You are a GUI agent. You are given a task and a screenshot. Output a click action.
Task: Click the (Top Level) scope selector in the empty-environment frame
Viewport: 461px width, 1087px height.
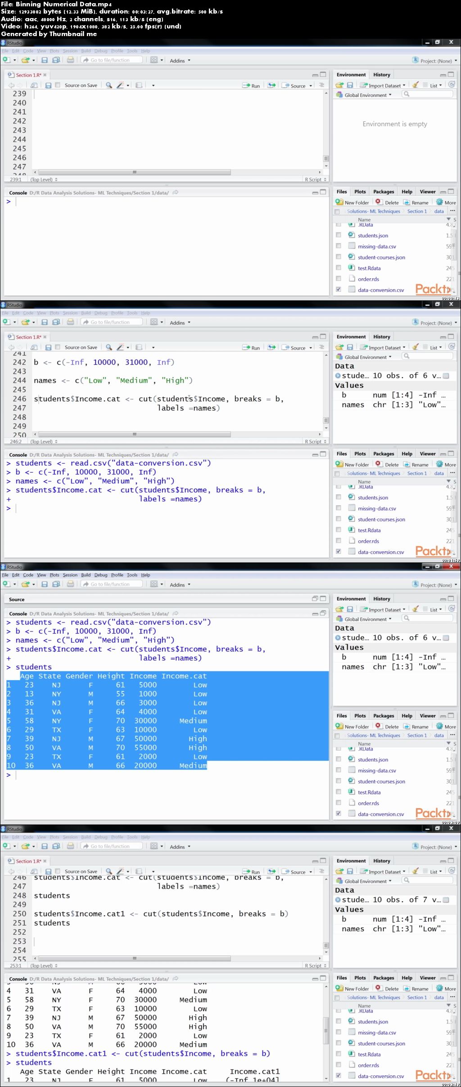[44, 180]
